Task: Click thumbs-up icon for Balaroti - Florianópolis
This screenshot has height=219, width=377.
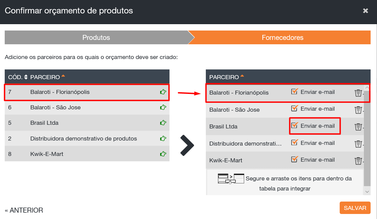Action: coord(163,92)
